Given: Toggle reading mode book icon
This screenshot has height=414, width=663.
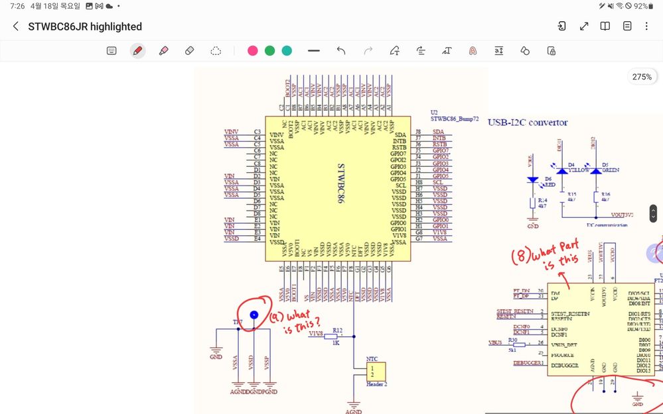Looking at the screenshot, I should 605,26.
